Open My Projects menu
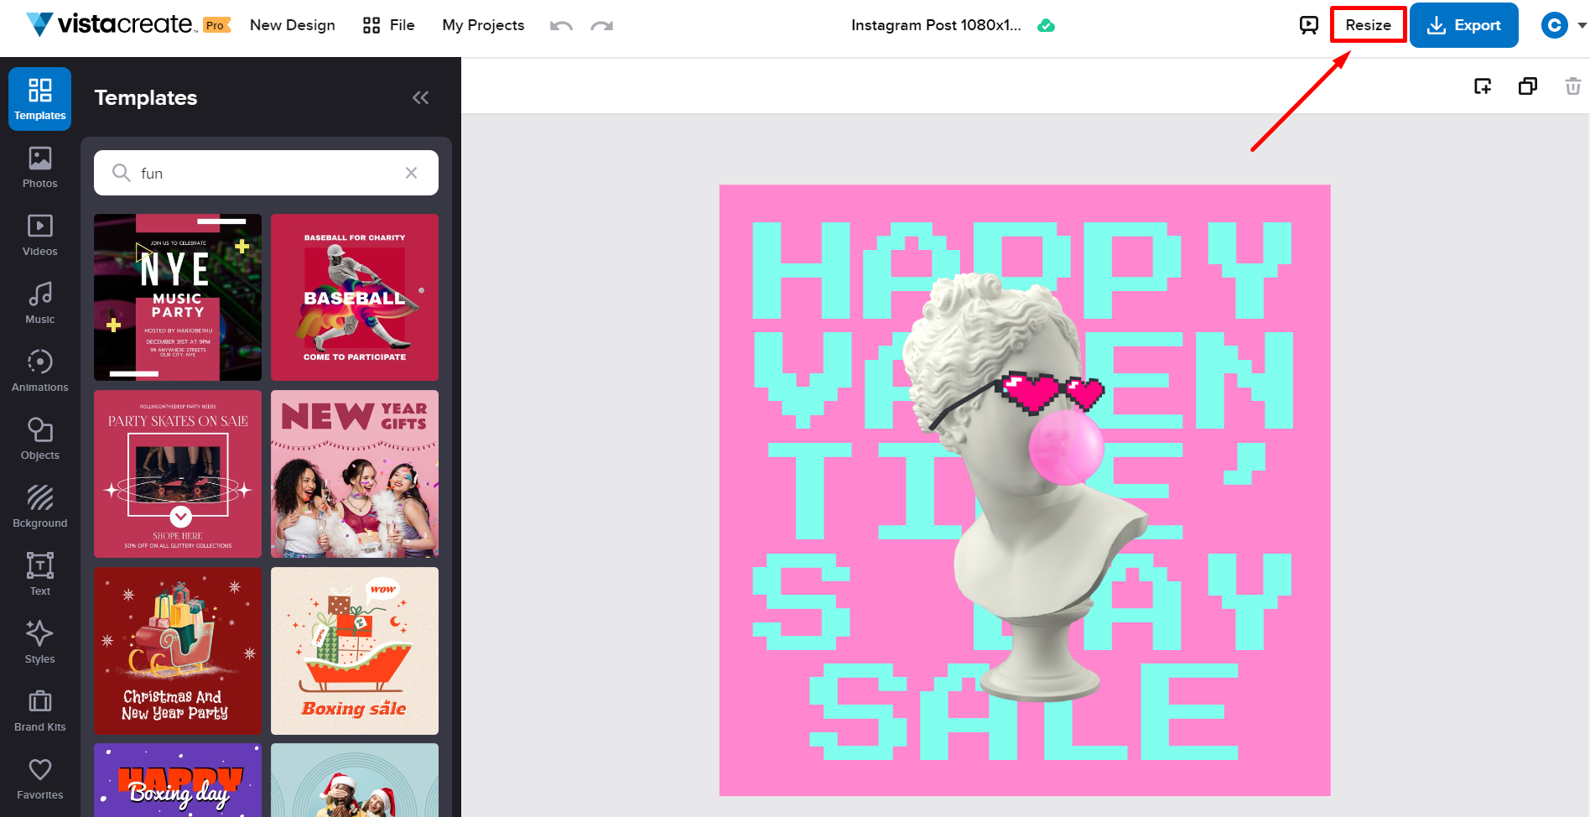The image size is (1590, 817). tap(483, 25)
